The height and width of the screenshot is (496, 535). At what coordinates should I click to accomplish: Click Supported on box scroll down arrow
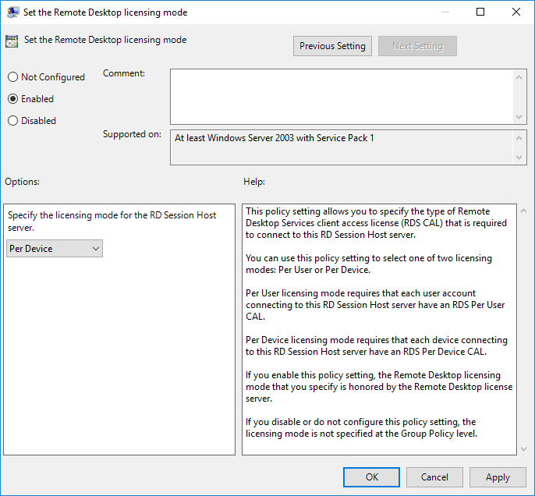pos(520,158)
